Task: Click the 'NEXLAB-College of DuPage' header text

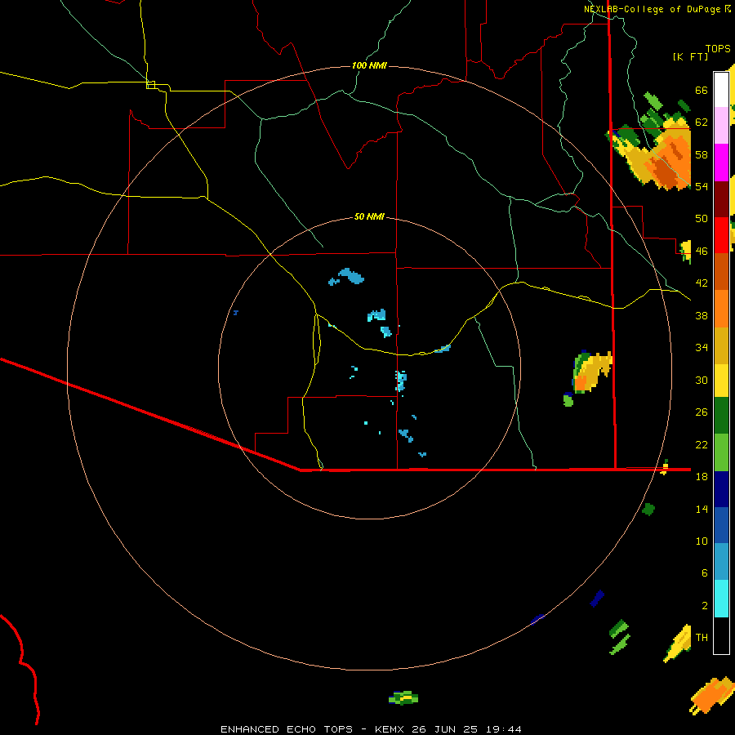Action: click(652, 9)
